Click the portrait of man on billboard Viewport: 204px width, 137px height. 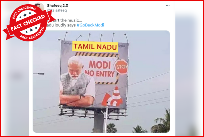(x=77, y=82)
